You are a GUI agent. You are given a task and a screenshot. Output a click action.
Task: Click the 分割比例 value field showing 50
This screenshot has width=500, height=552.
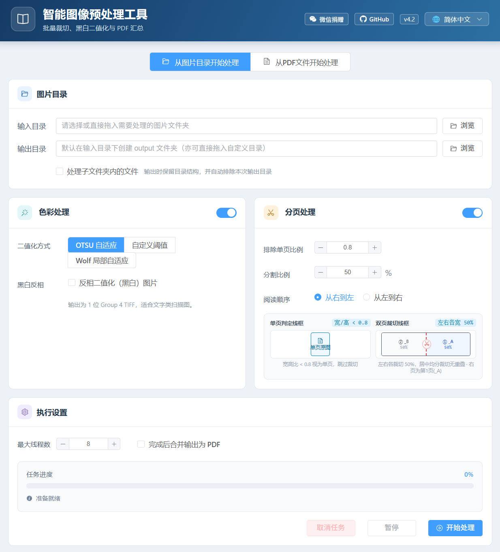pyautogui.click(x=348, y=272)
